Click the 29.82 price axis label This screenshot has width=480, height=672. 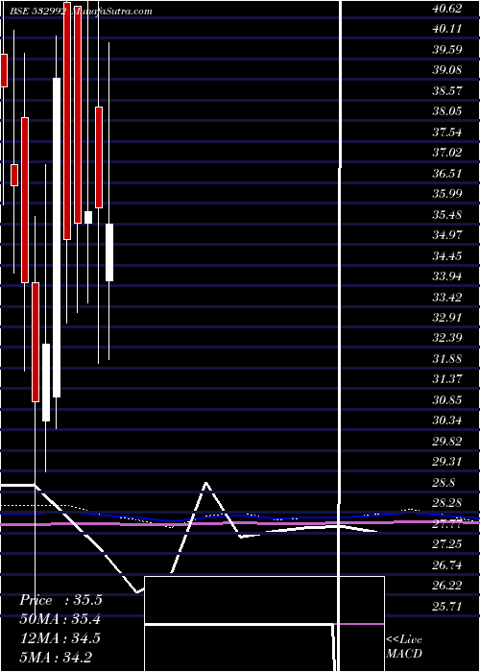pyautogui.click(x=447, y=442)
